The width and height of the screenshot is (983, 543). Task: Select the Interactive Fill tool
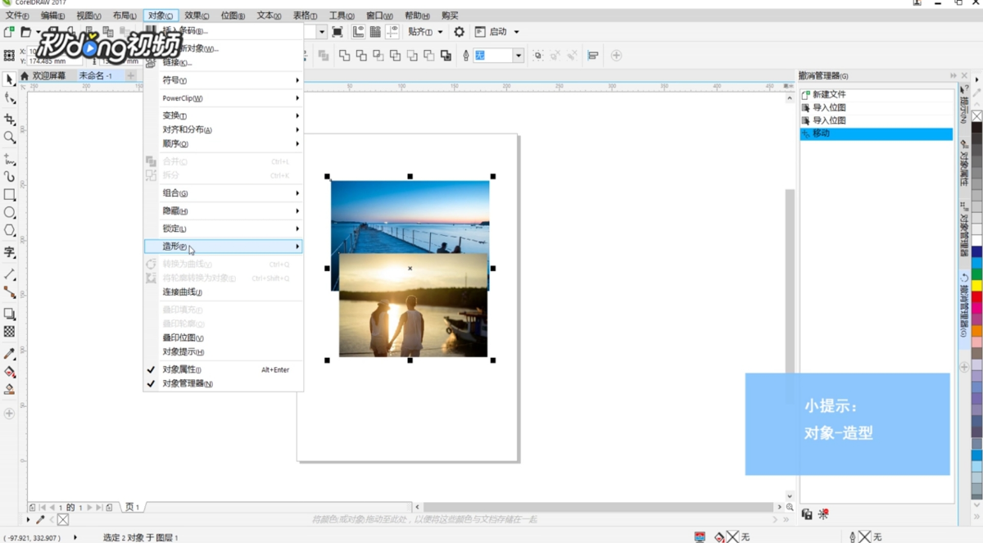(x=9, y=372)
